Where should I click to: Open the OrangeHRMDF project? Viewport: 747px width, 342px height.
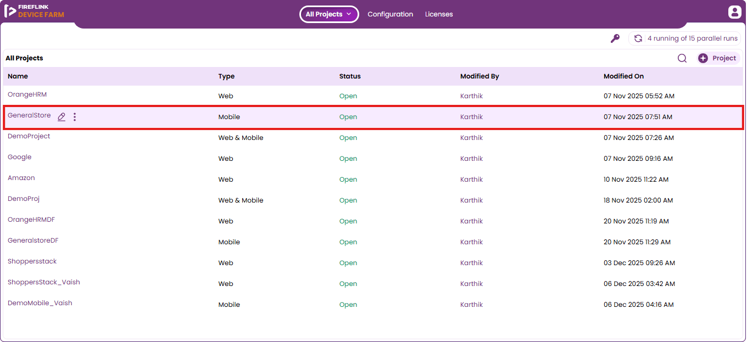point(31,220)
